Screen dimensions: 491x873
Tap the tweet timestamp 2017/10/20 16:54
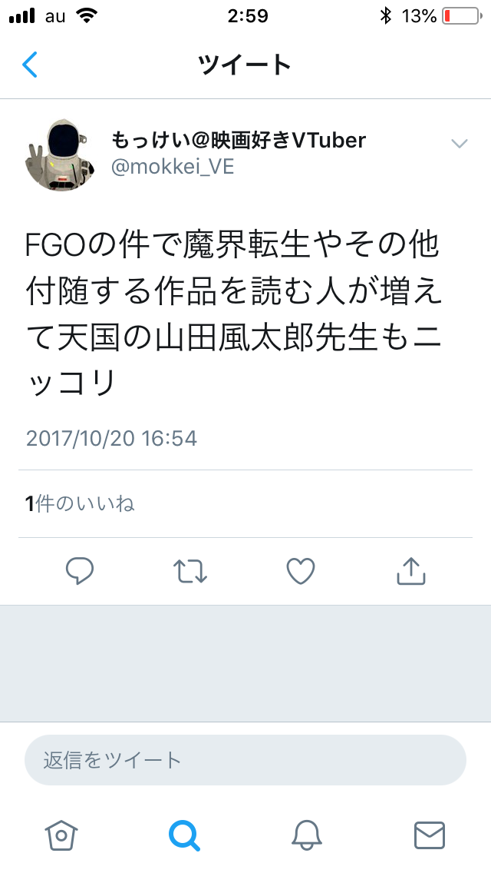click(x=111, y=438)
